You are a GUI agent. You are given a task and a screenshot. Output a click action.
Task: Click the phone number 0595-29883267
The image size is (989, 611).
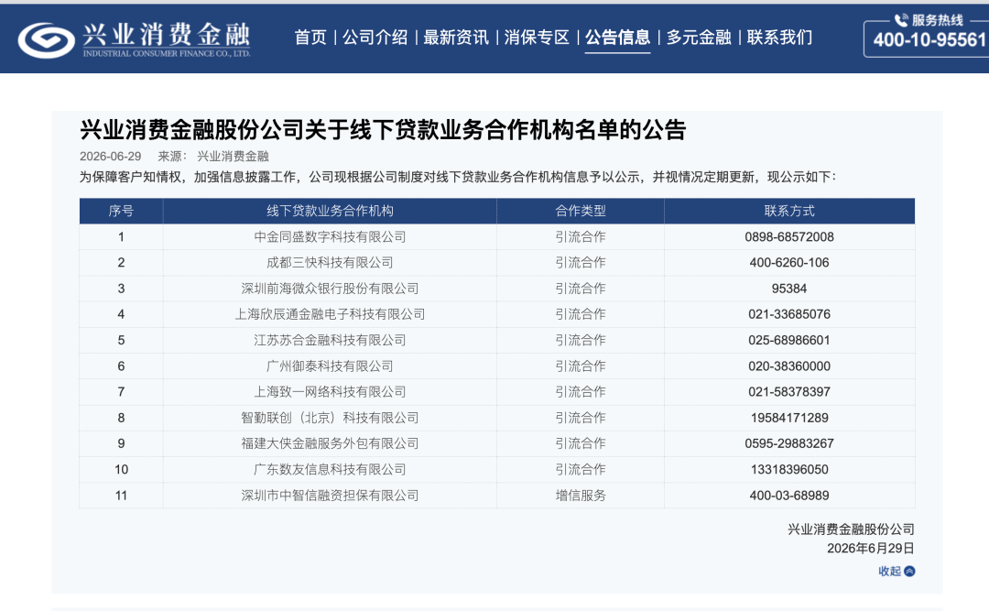click(789, 443)
